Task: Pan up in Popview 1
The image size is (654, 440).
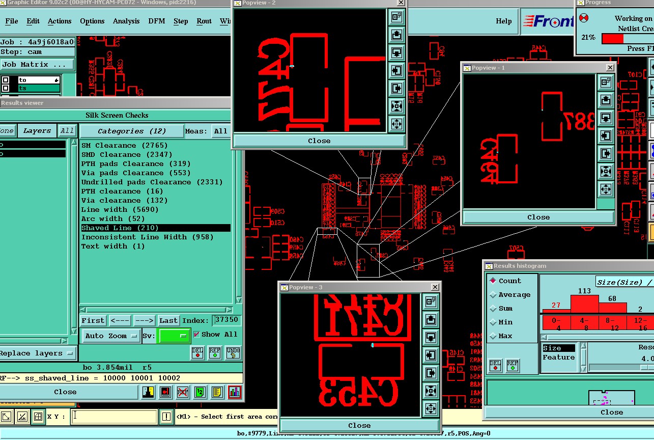Action: coord(605,100)
